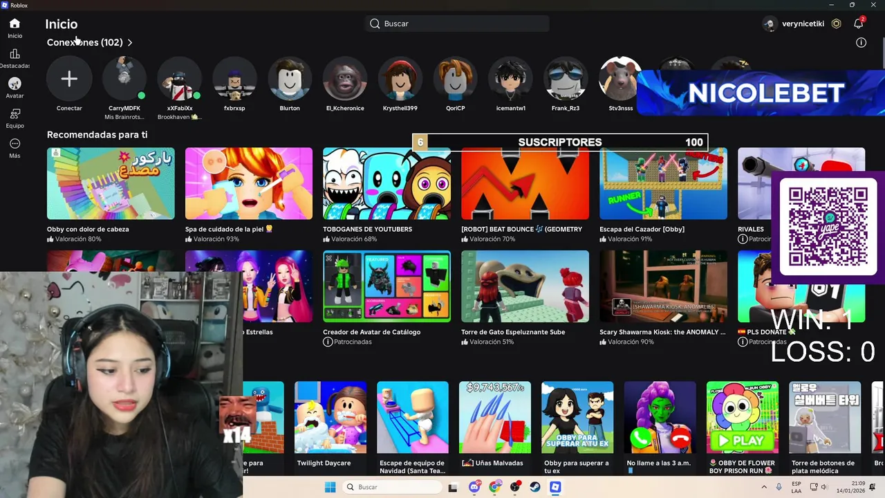This screenshot has width=885, height=498.
Task: Click the Conectar plus button
Action: coord(69,79)
